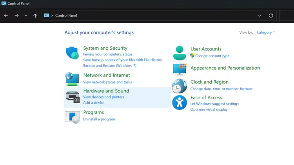Open the address bar history dropdown
Screen dimensions: 294x165
click(x=260, y=16)
